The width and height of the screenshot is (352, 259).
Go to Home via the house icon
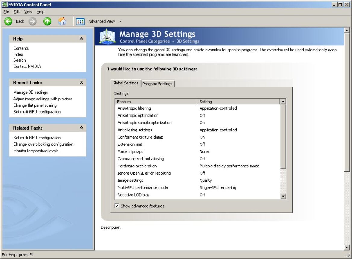(62, 21)
